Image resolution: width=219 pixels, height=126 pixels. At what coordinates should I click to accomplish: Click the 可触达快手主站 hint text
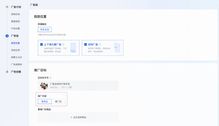[52, 35]
